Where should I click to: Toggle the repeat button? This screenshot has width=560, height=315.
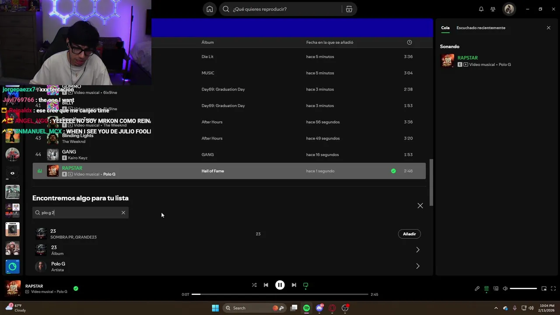pyautogui.click(x=306, y=285)
